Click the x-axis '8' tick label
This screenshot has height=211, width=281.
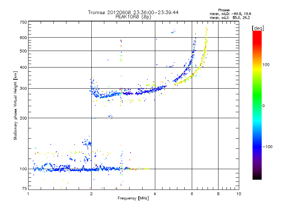tap(218, 194)
